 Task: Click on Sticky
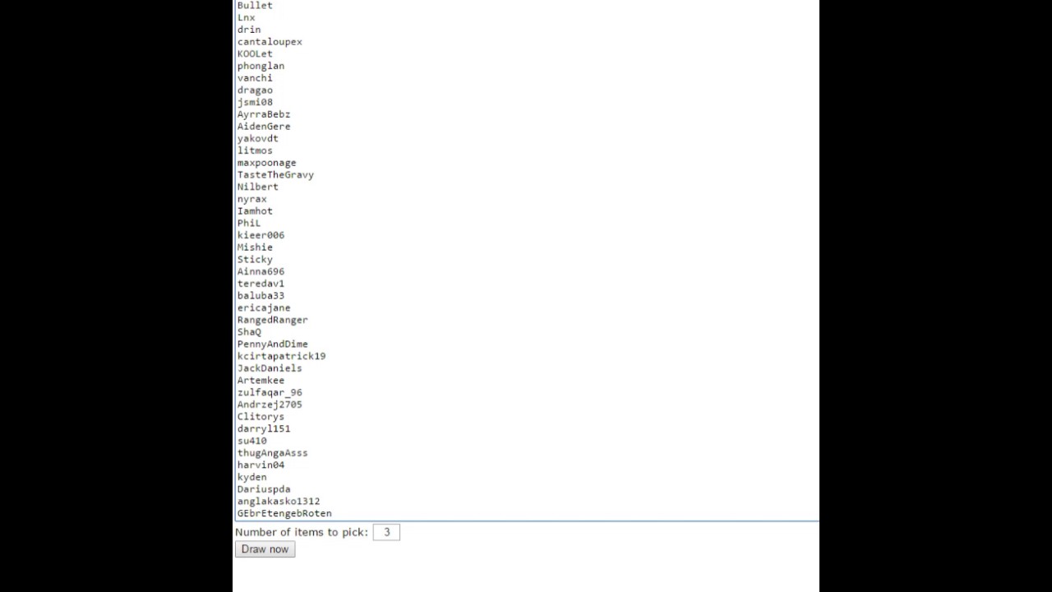[x=255, y=259]
